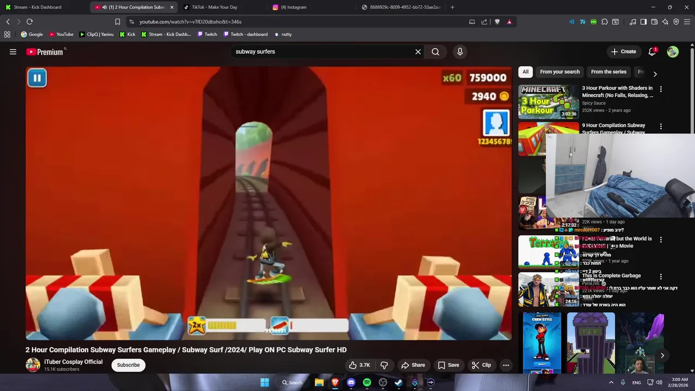This screenshot has width=695, height=391.
Task: Click the magnifying glass search button
Action: point(435,52)
